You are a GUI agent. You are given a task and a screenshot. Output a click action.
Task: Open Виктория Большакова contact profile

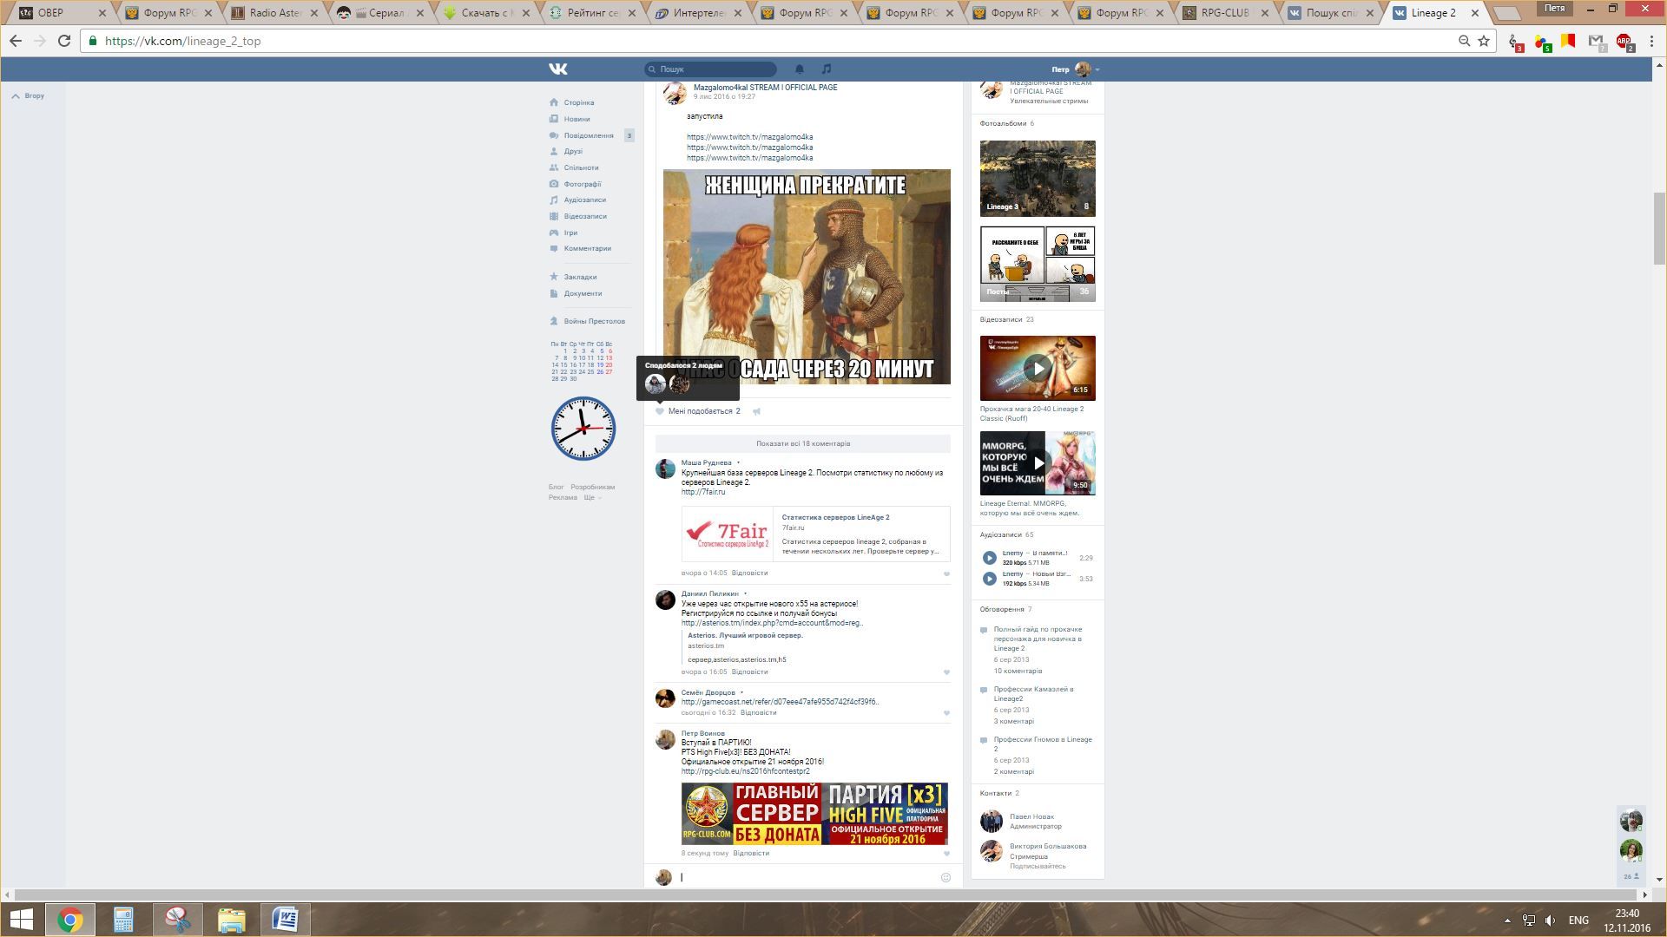pos(1047,846)
